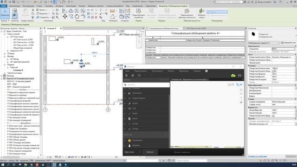The height and width of the screenshot is (167, 297).
Task: Open taskbar search magnifier
Action: click(8, 165)
